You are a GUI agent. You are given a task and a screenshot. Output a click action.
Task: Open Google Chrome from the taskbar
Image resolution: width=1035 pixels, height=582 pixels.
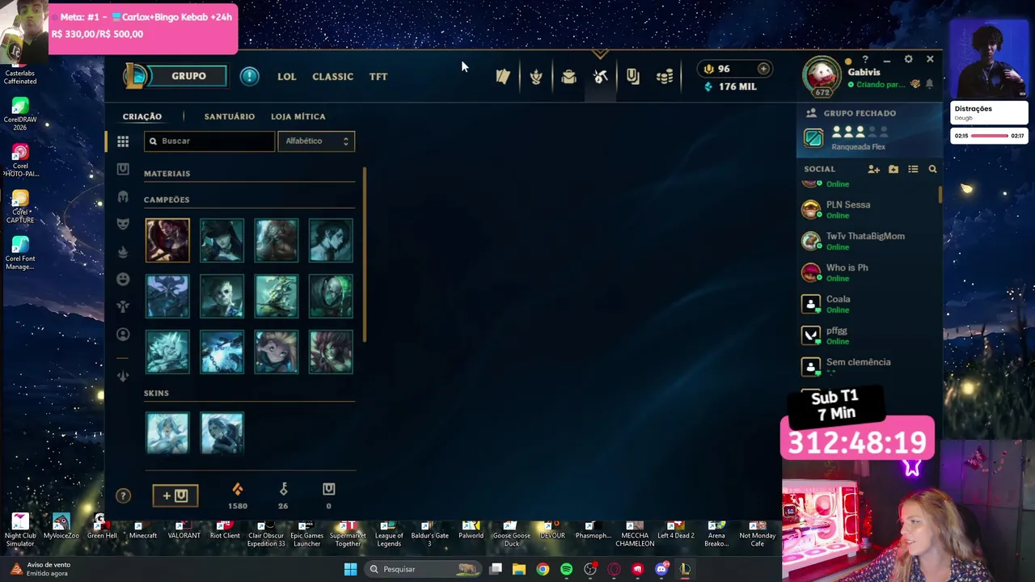coord(543,569)
